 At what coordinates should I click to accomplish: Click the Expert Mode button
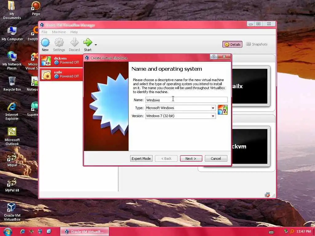pos(141,159)
